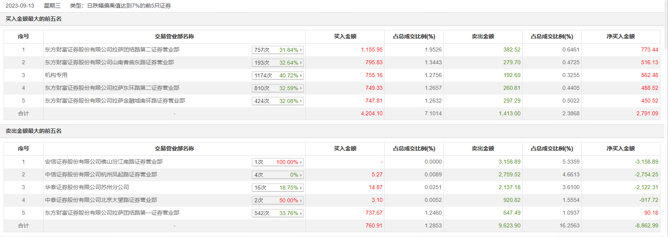
Task: Expand the 424次 32.08% stats box
Action: pos(278,101)
